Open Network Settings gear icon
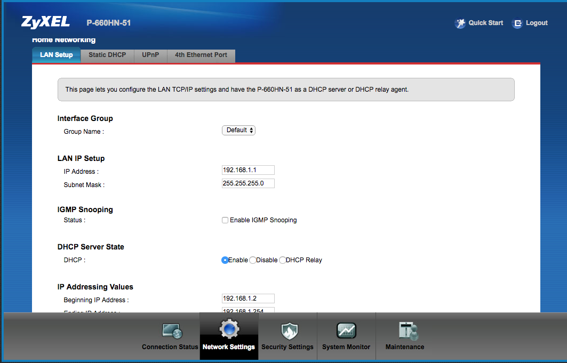The image size is (567, 363). [229, 329]
